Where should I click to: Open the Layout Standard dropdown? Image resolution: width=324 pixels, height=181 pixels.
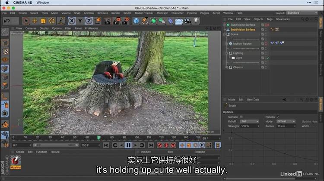(x=302, y=13)
